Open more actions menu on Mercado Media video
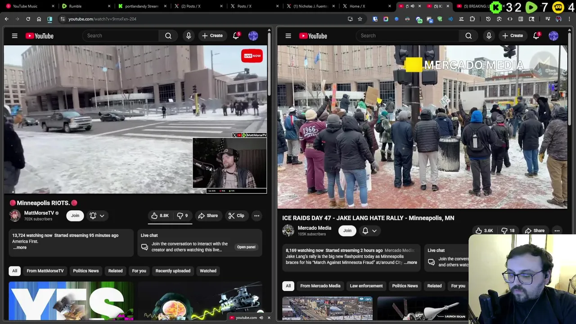Screen dimensions: 576x324 (x=557, y=230)
